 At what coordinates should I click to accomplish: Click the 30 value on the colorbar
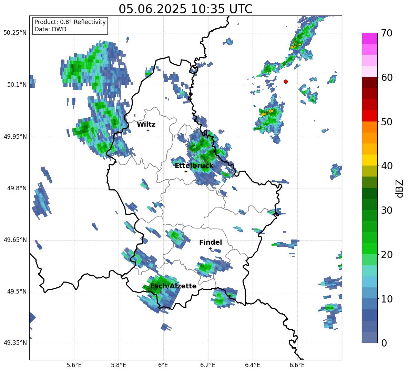[x=387, y=210]
